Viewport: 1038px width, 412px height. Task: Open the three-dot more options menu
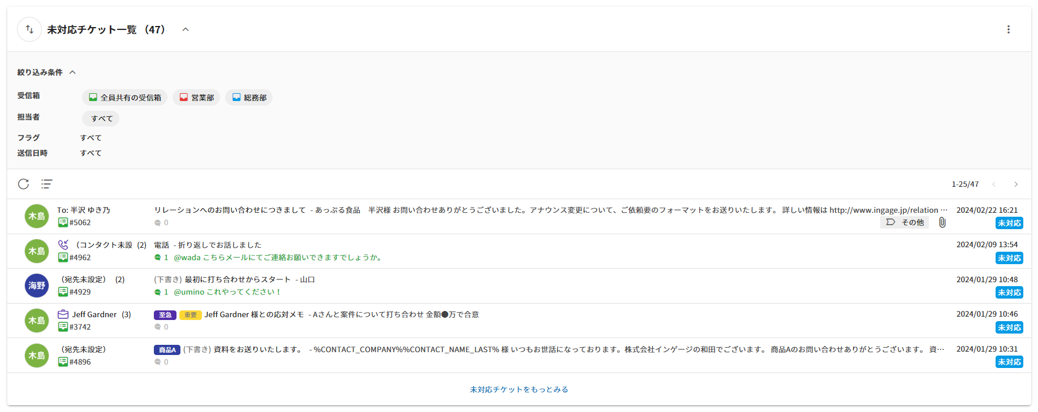point(1008,29)
